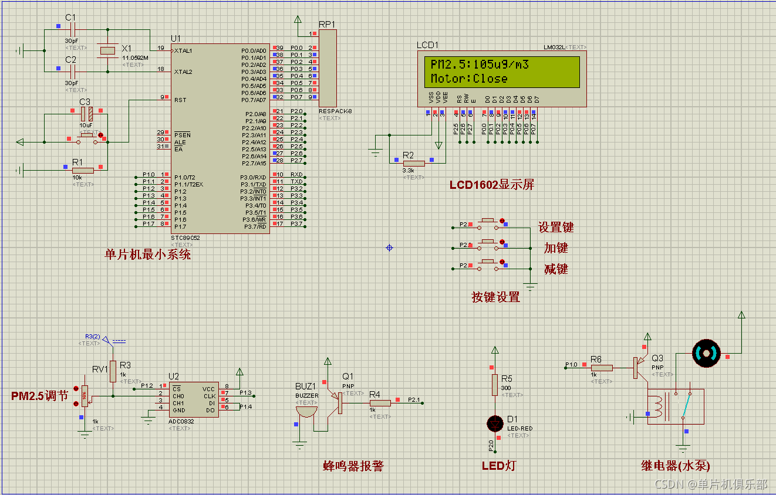The width and height of the screenshot is (776, 495).
Task: Click the "BUZZER" part text
Action: pyautogui.click(x=307, y=395)
